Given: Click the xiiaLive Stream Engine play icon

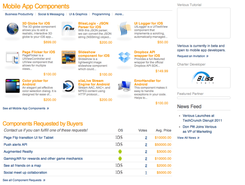Looking at the screenshot, I should pyautogui.click(x=68, y=86).
